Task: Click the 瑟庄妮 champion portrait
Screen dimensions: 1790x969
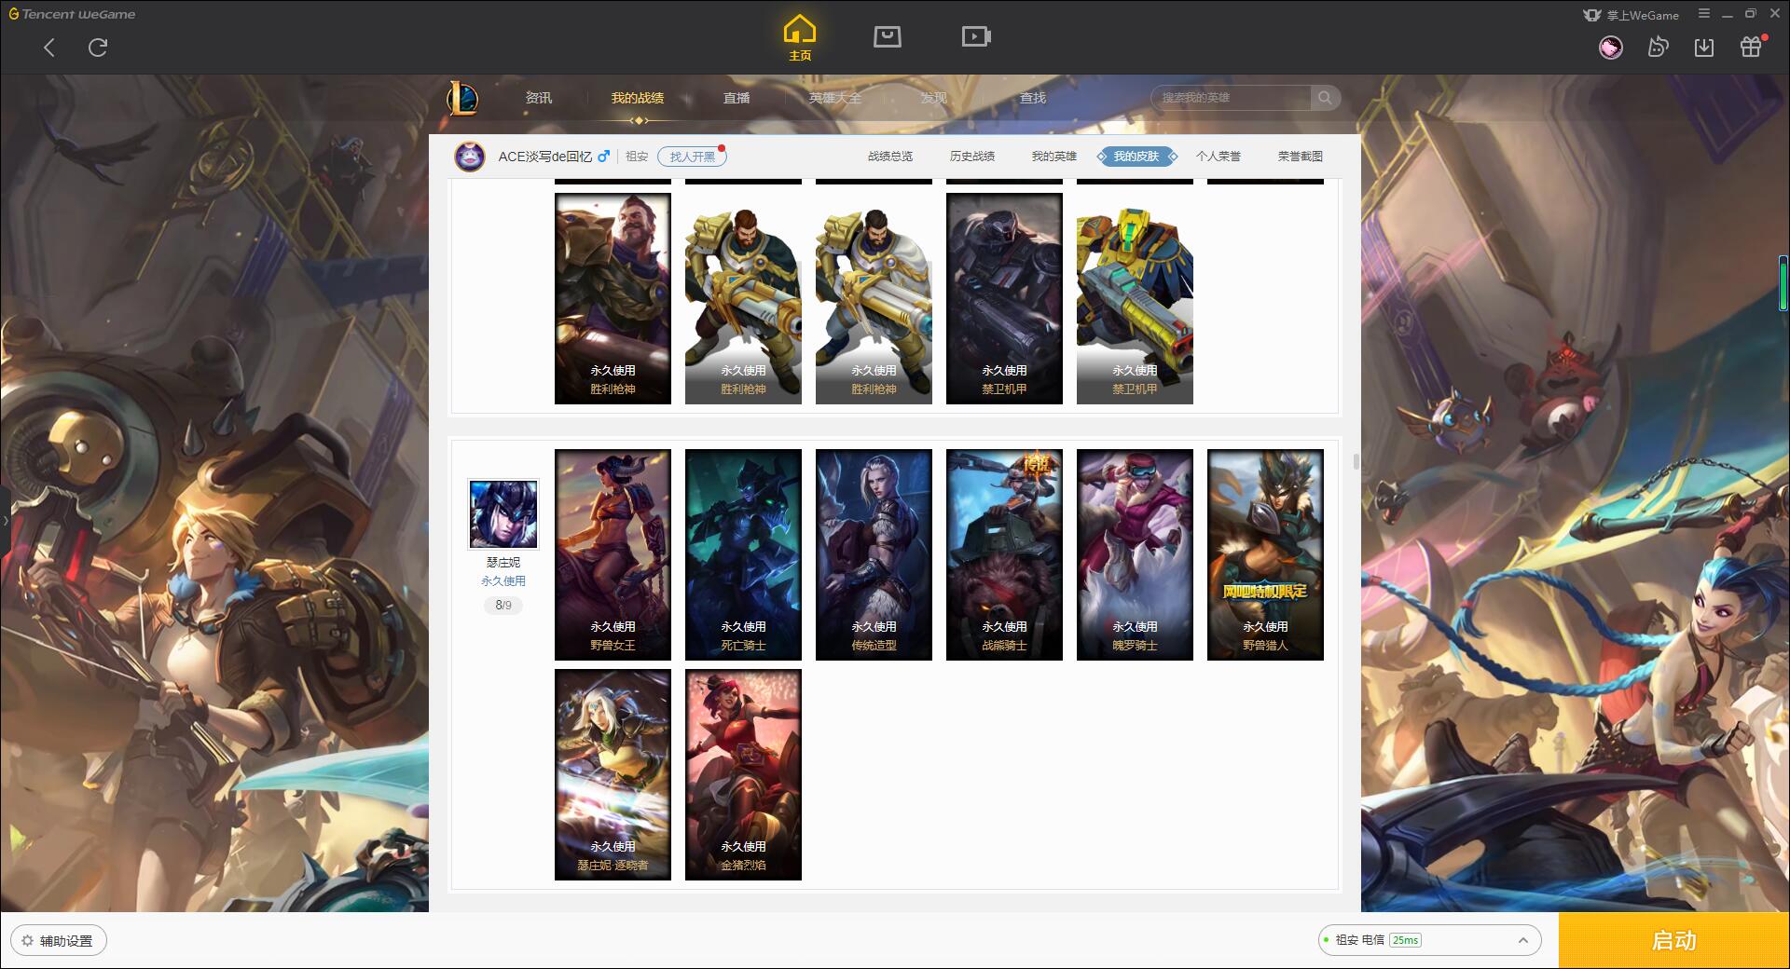Action: click(x=503, y=514)
